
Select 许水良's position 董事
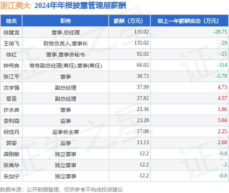[x=66, y=110]
